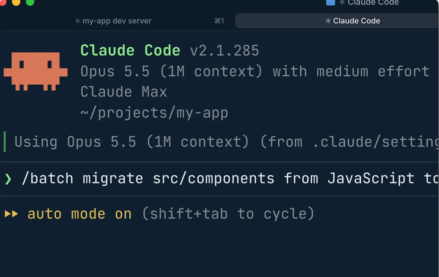Click the asterisk icon on dev server tab
The image size is (439, 277).
pyautogui.click(x=77, y=21)
